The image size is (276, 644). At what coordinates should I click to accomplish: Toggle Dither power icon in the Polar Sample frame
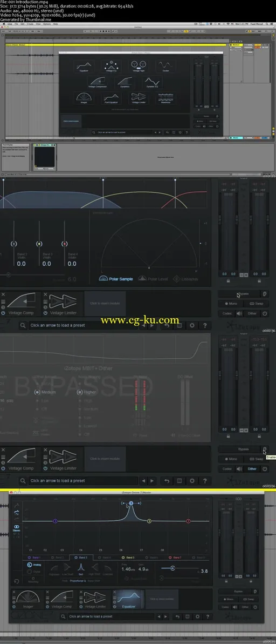[265, 313]
